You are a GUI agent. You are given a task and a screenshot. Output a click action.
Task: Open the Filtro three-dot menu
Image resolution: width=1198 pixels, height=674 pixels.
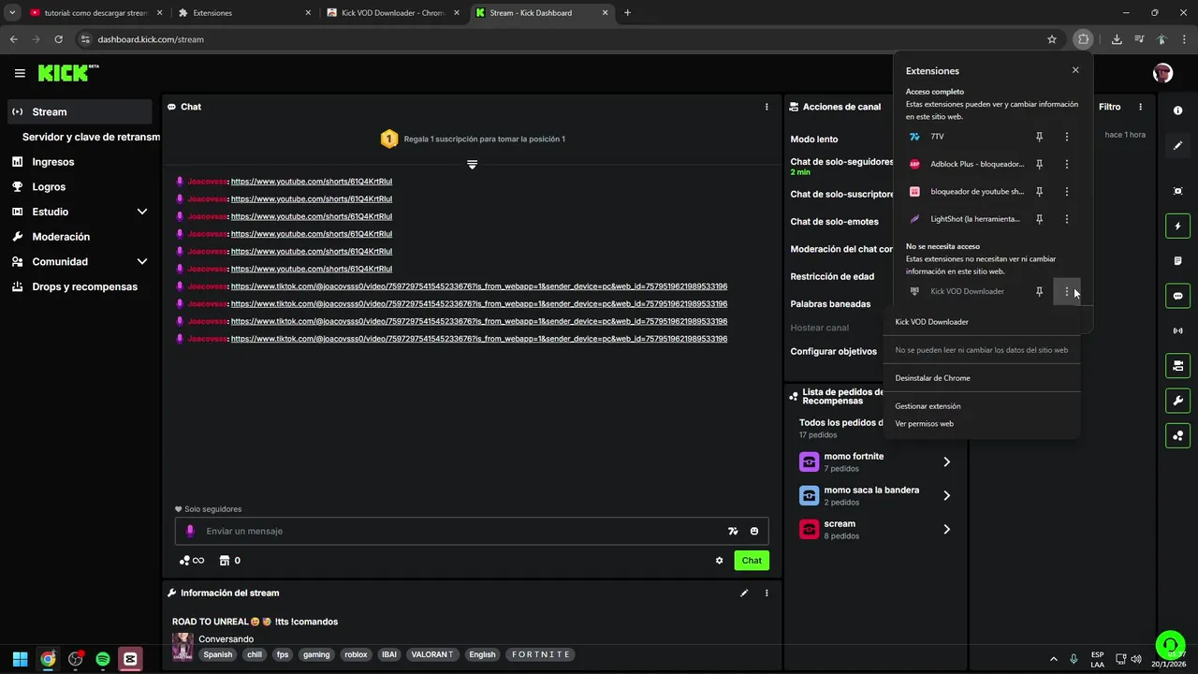[x=1140, y=107]
